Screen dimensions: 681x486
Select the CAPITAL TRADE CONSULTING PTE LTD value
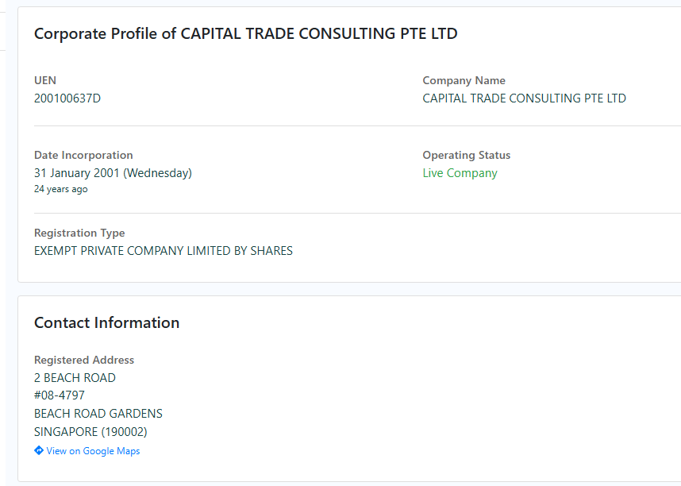point(524,98)
